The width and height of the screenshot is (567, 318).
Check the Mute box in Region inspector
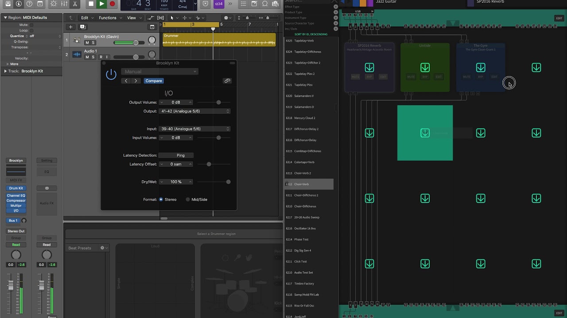31,25
